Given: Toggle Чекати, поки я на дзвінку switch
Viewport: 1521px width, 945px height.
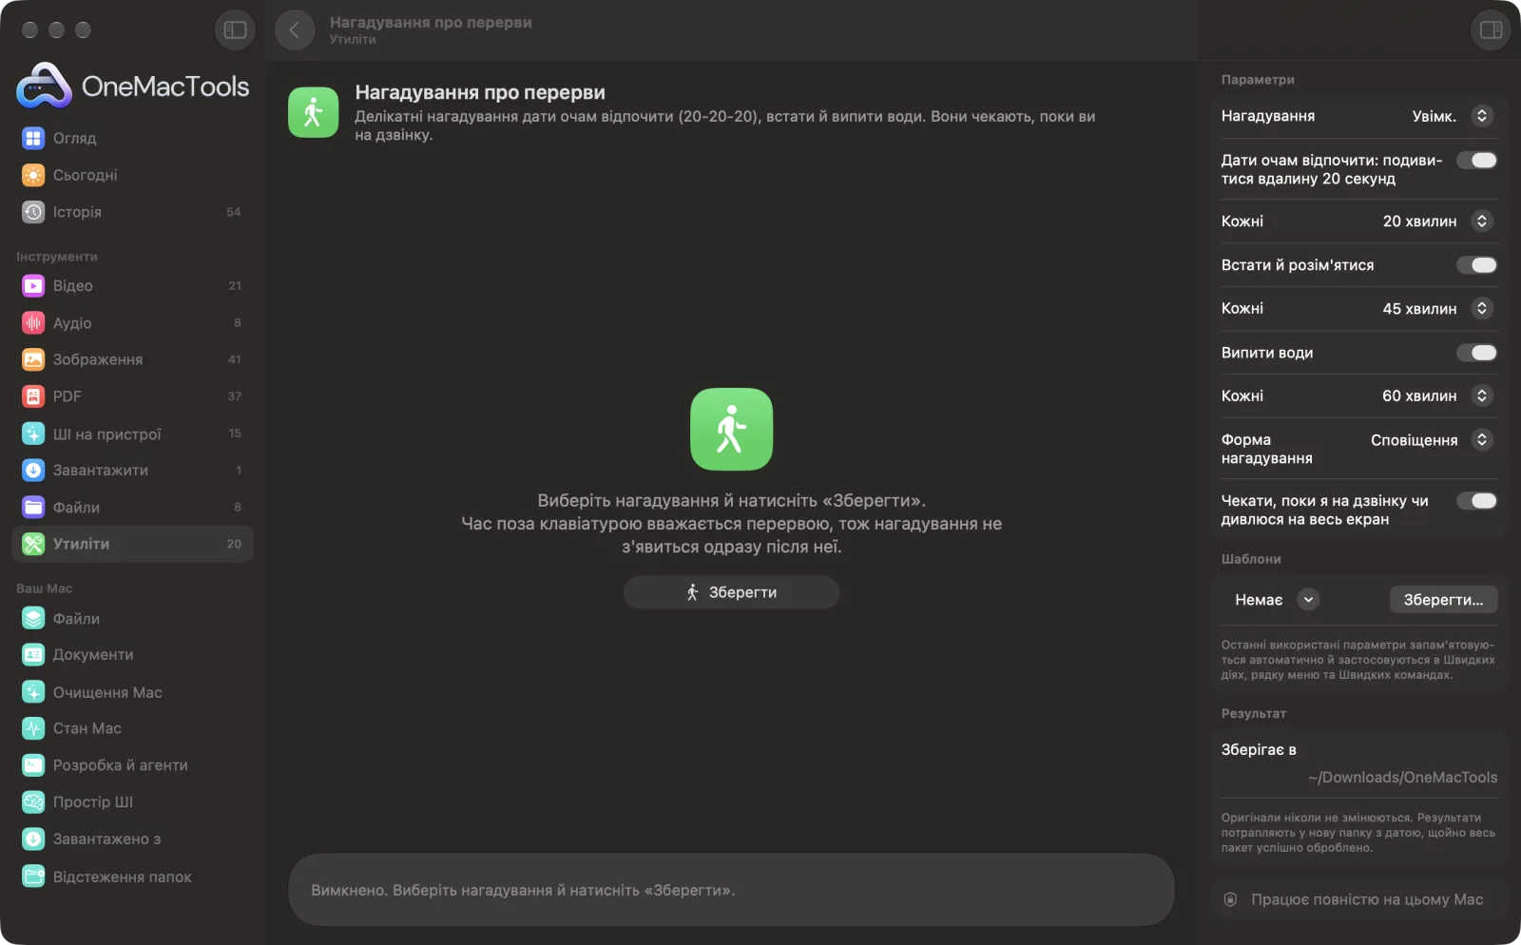Looking at the screenshot, I should [1477, 501].
